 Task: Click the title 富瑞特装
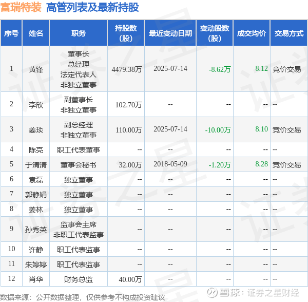[21, 7]
